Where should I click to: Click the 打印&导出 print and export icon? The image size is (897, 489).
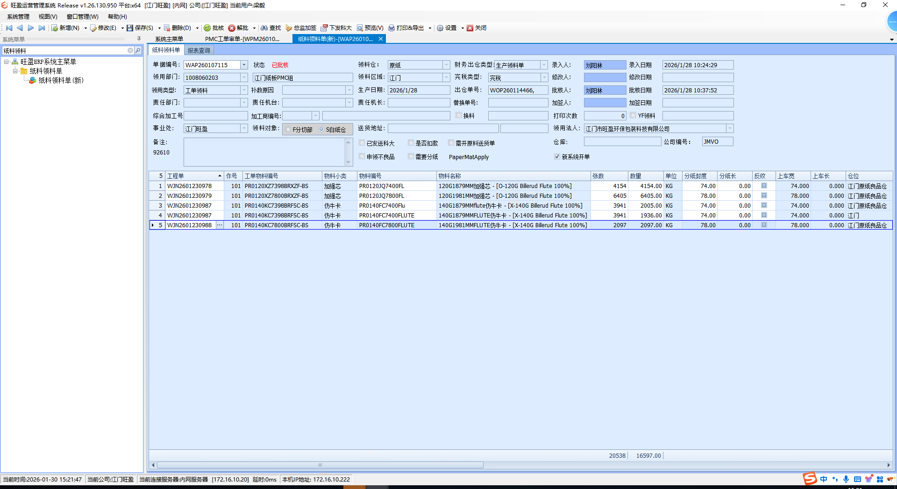pos(392,28)
